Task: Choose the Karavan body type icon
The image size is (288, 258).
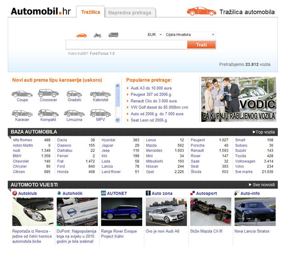Action: 22,113
